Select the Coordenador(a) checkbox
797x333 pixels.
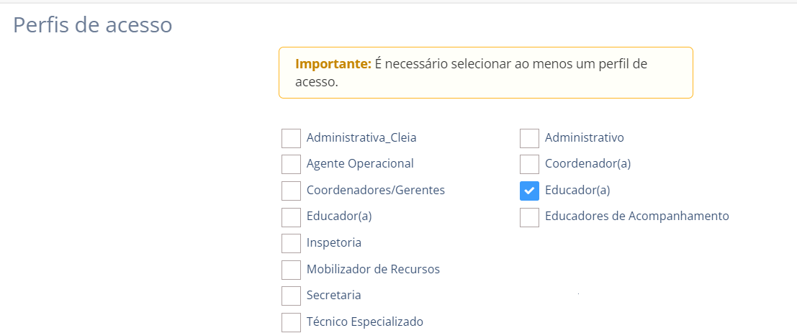tap(529, 164)
